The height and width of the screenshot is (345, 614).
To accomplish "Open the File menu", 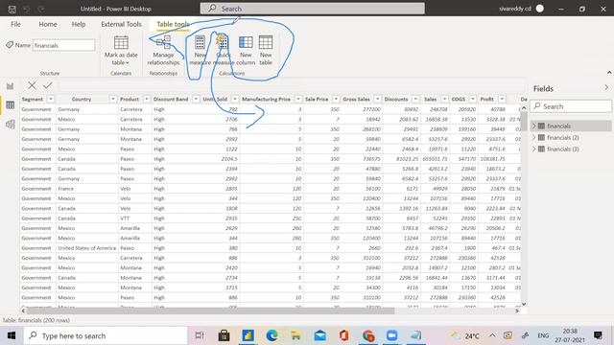I will [15, 24].
